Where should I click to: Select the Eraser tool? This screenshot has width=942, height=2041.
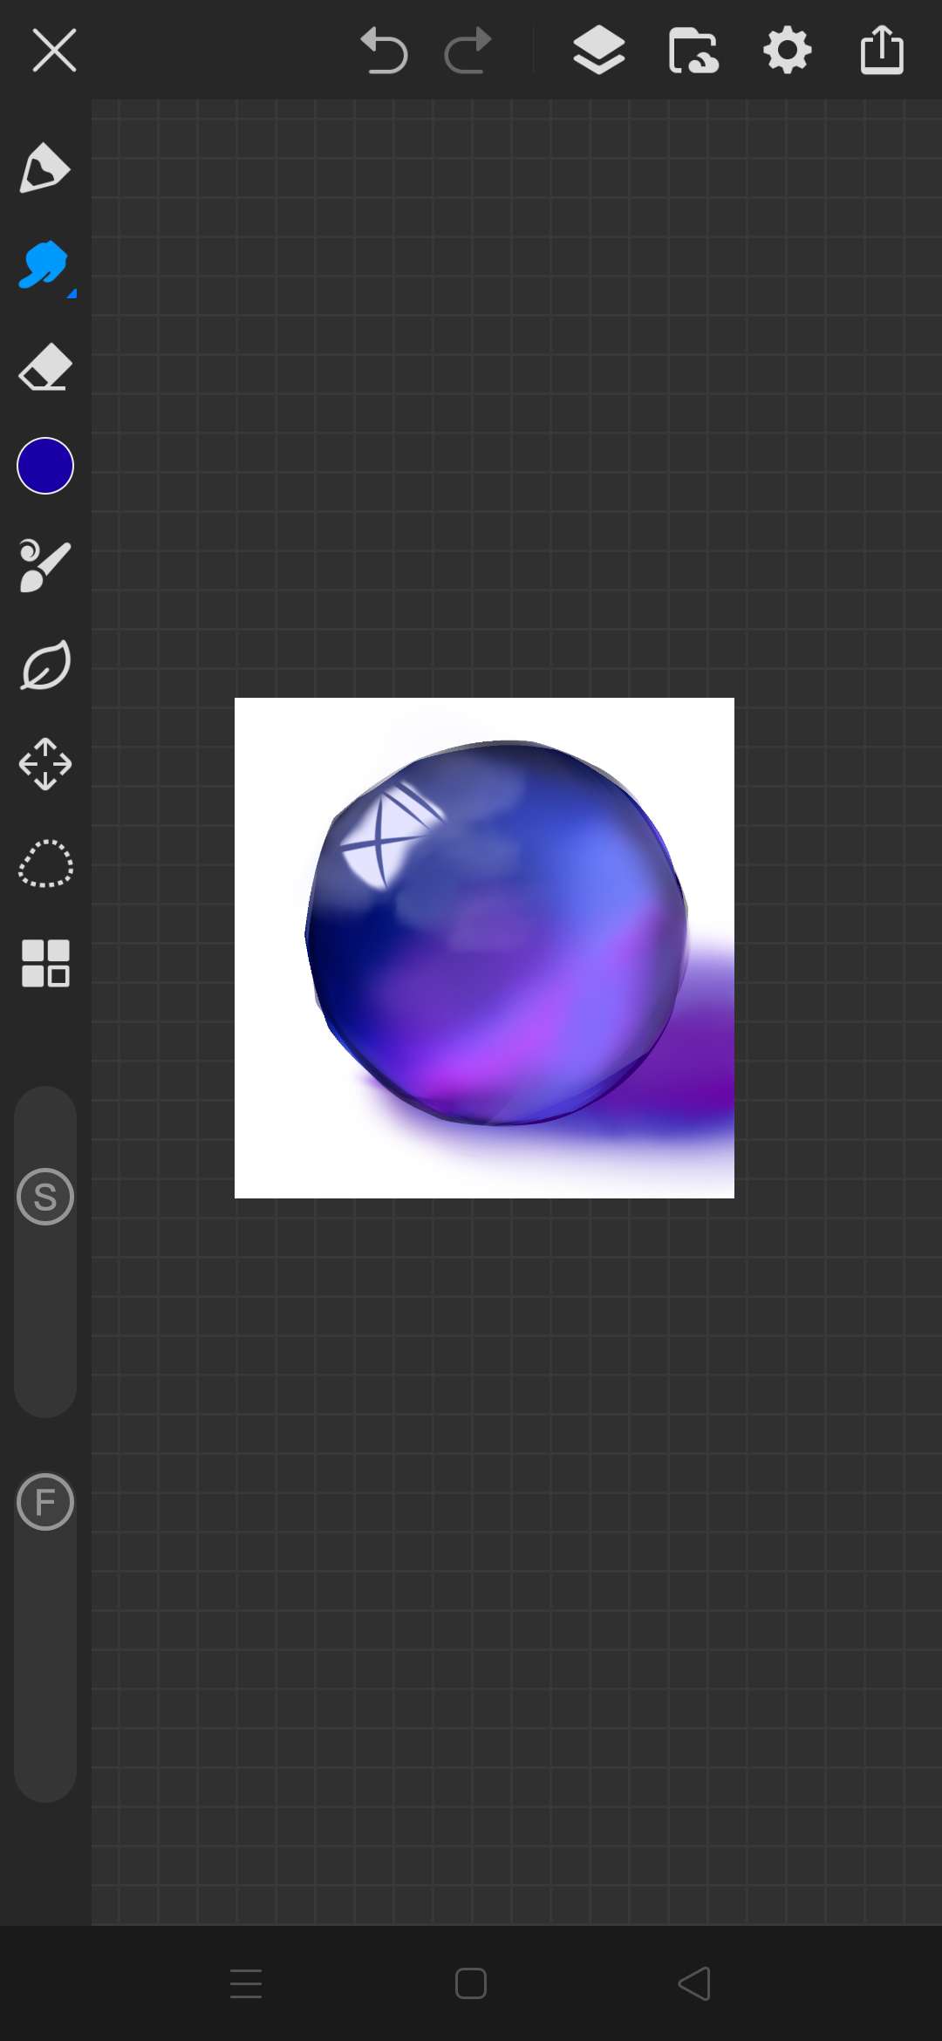tap(44, 366)
